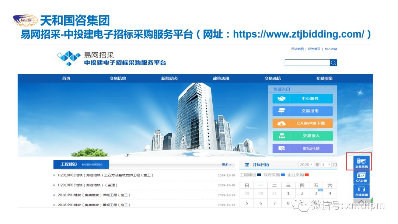Viewport: 398px width, 224px height.
Task: Click the search magnifier icon button
Action: [x=333, y=63]
